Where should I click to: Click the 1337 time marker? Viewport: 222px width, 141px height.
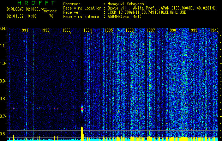point(151,30)
